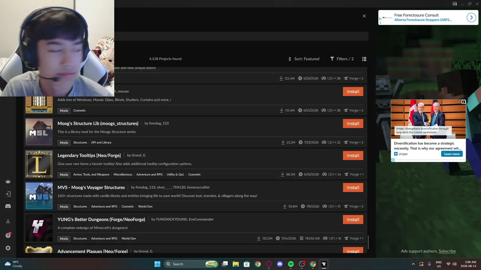Screen dimensions: 481x270
Task: Select World Gen tag on MVS mod
Action: click(x=145, y=206)
